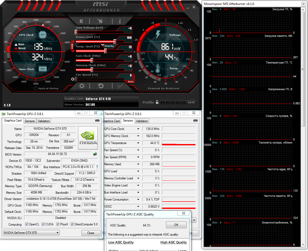The image size is (308, 251).
Task: Open the GPU Load sensor dropdown
Action: [138, 171]
